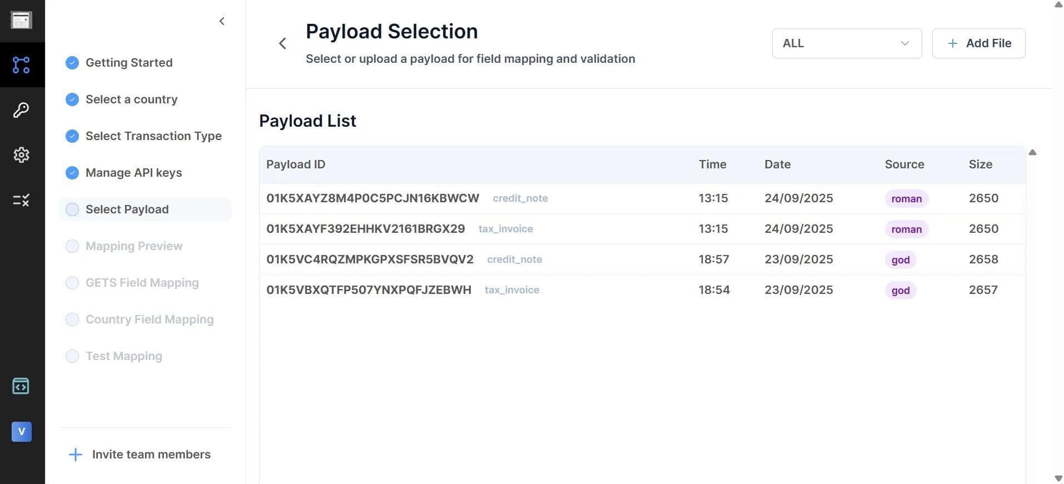Click tax_invoice tag on payload 01K5XAYF392
The width and height of the screenshot is (1064, 484).
(506, 229)
